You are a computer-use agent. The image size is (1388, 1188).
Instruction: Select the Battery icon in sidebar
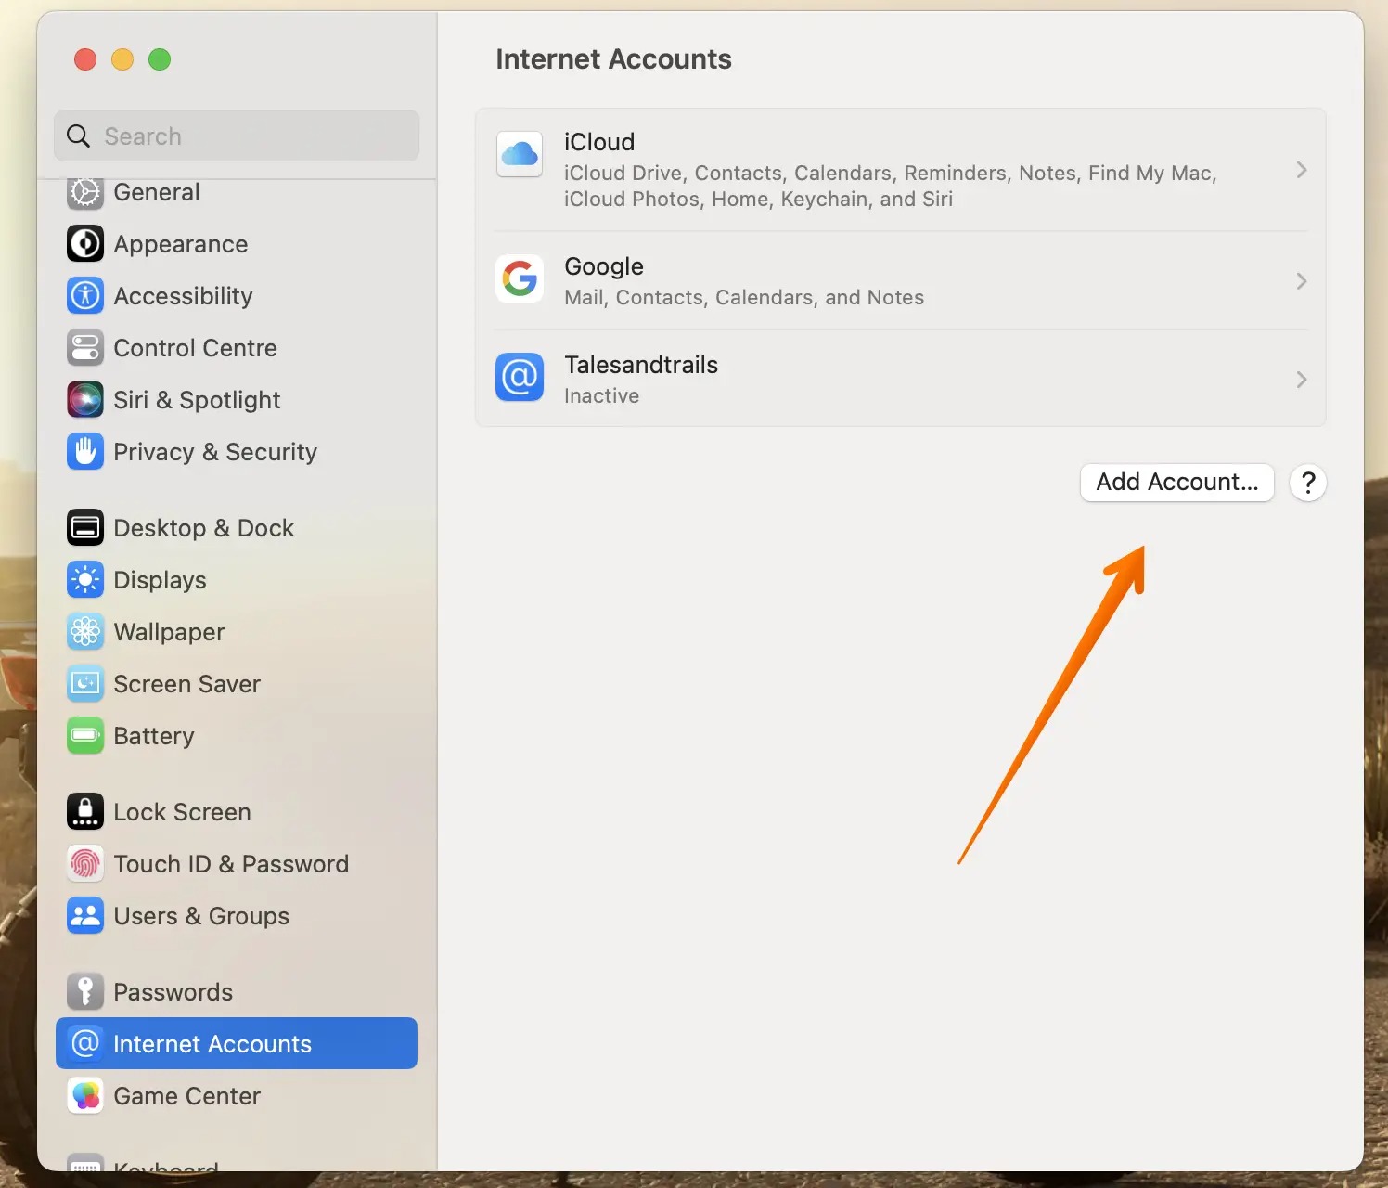pyautogui.click(x=85, y=736)
